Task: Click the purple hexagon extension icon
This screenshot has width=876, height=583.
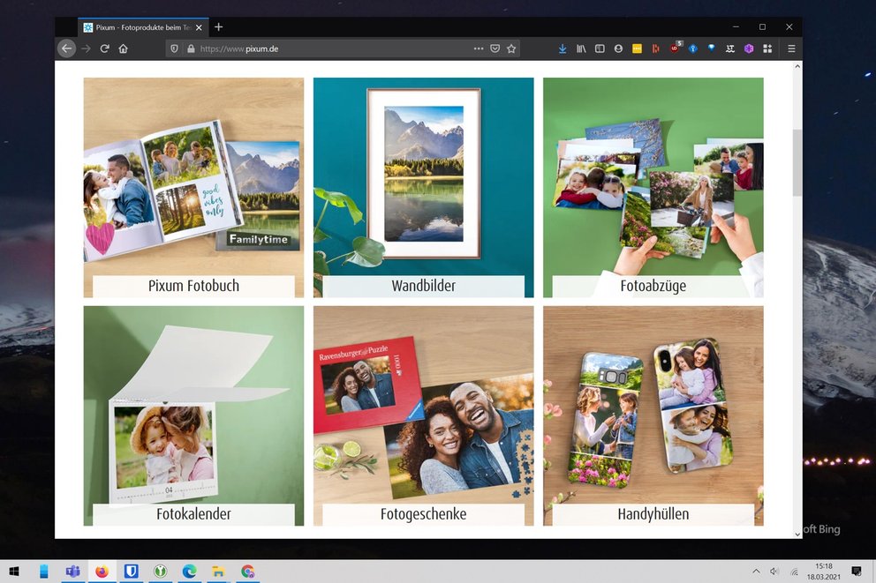Action: click(x=749, y=49)
